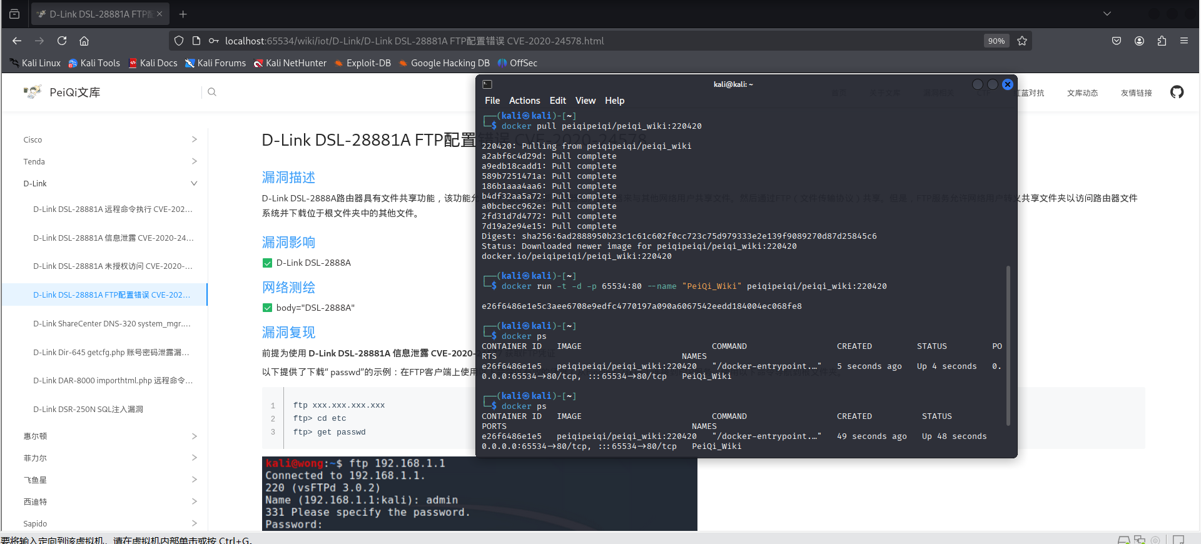
Task: Open the terminal View menu
Action: click(x=585, y=101)
